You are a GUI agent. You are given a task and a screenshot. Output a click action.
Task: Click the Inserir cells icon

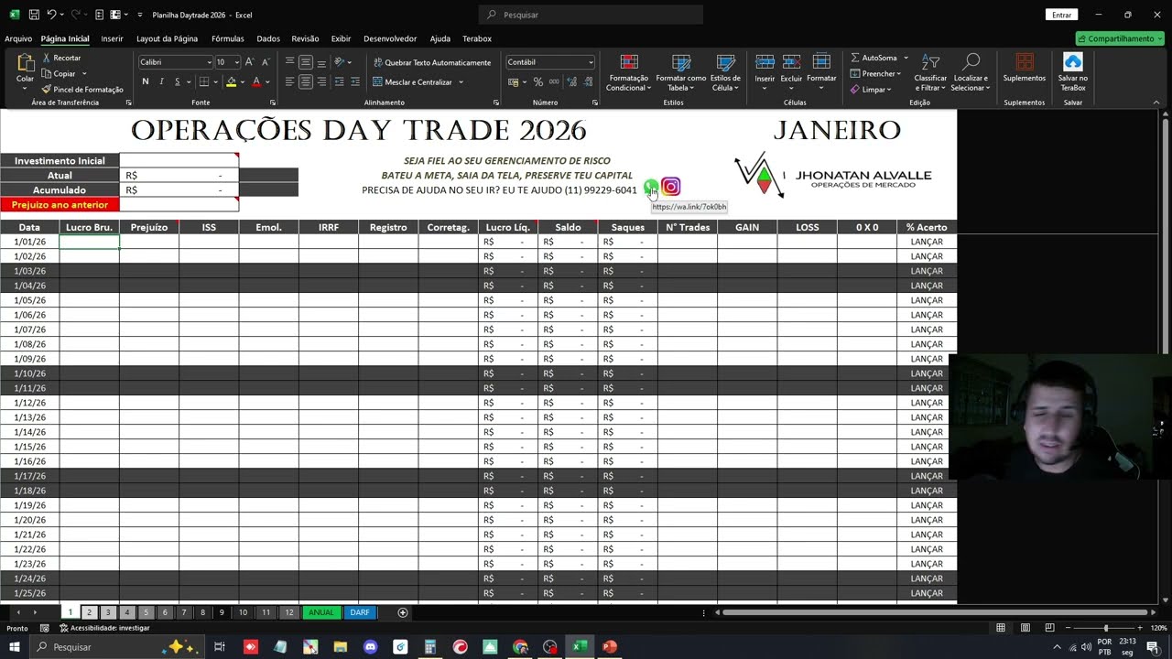(765, 62)
